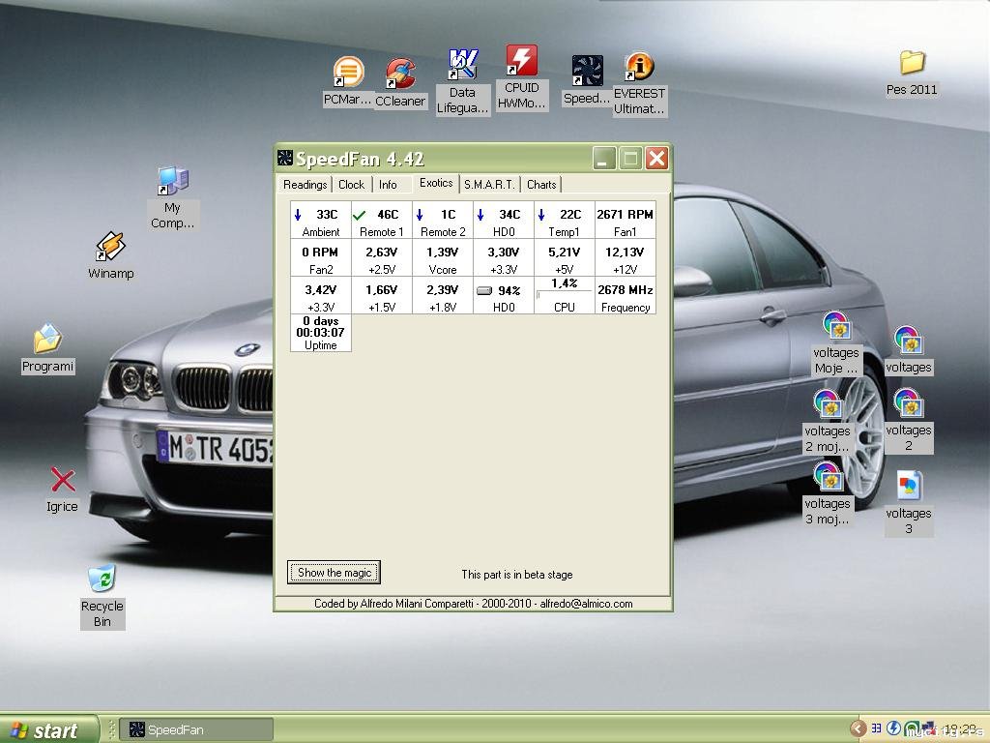Click the Show the magic button
This screenshot has width=990, height=743.
[x=334, y=573]
